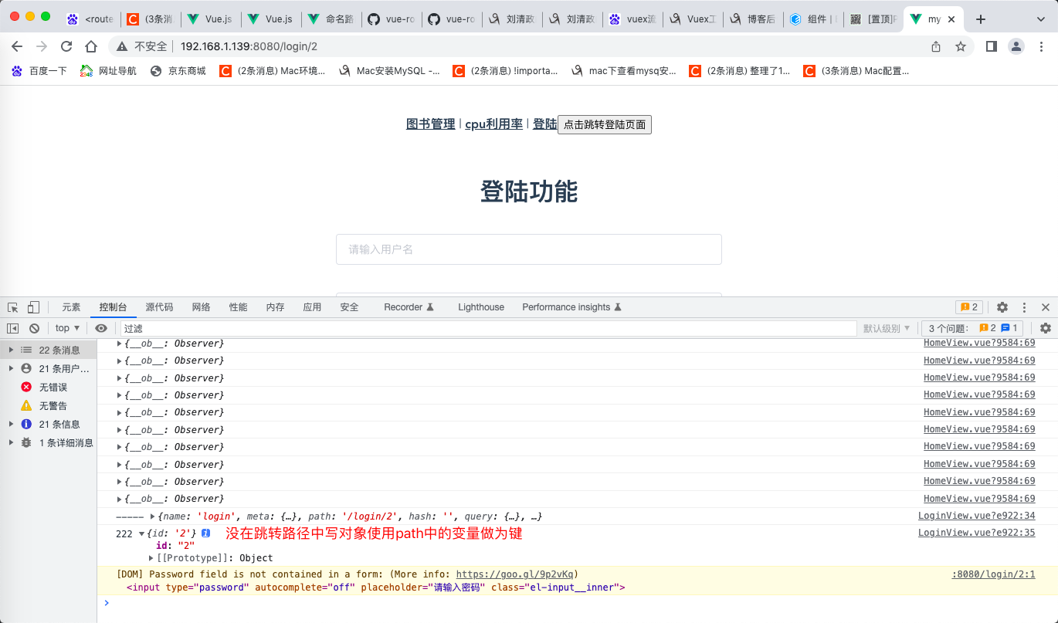Toggle the console sidebar panel

point(13,328)
